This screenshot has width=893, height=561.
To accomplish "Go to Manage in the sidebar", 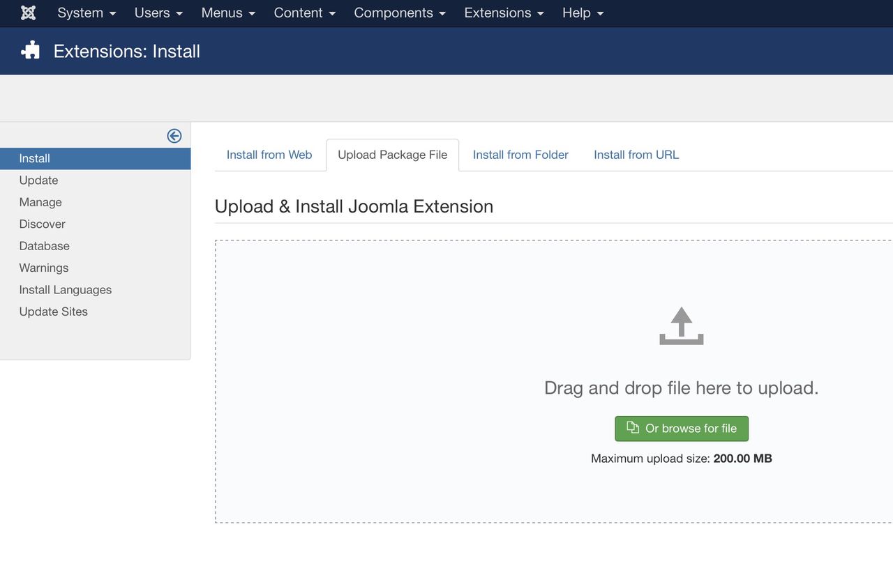I will click(x=40, y=202).
